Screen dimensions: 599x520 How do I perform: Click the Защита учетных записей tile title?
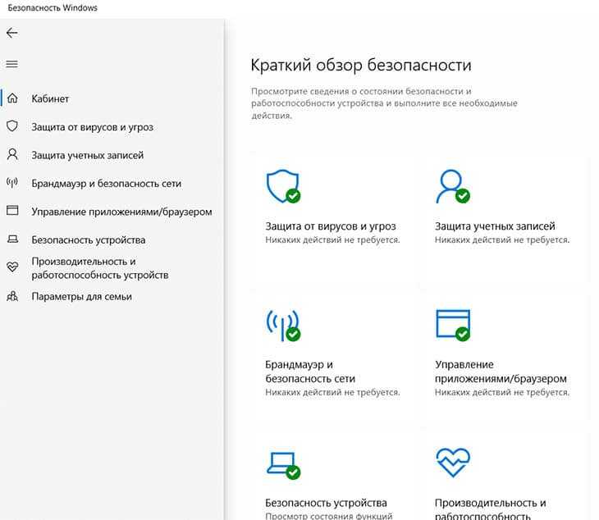coord(495,226)
